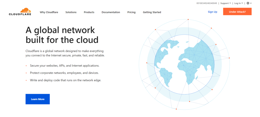This screenshot has height=117, width=260.
Task: Open the Why Cloudflare menu
Action: [x=49, y=12]
